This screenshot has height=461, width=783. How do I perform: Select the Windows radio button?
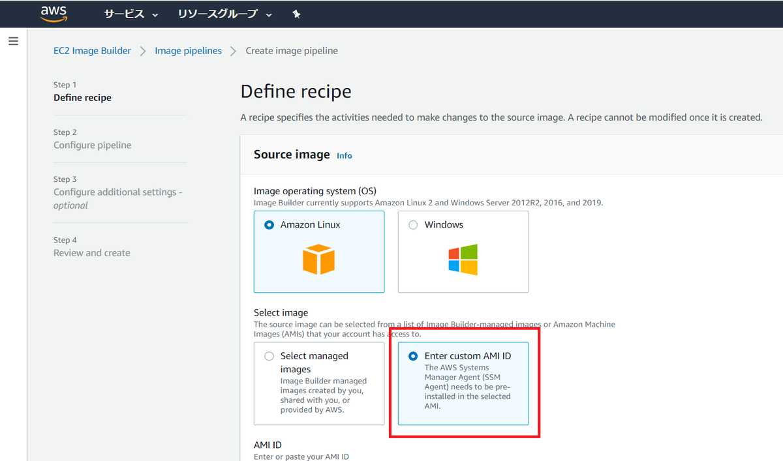pos(413,225)
